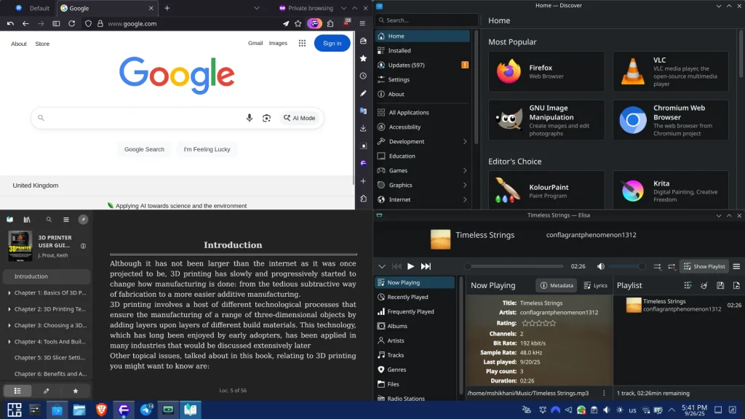Toggle AI Mode in Google search
This screenshot has width=745, height=419.
tap(299, 118)
